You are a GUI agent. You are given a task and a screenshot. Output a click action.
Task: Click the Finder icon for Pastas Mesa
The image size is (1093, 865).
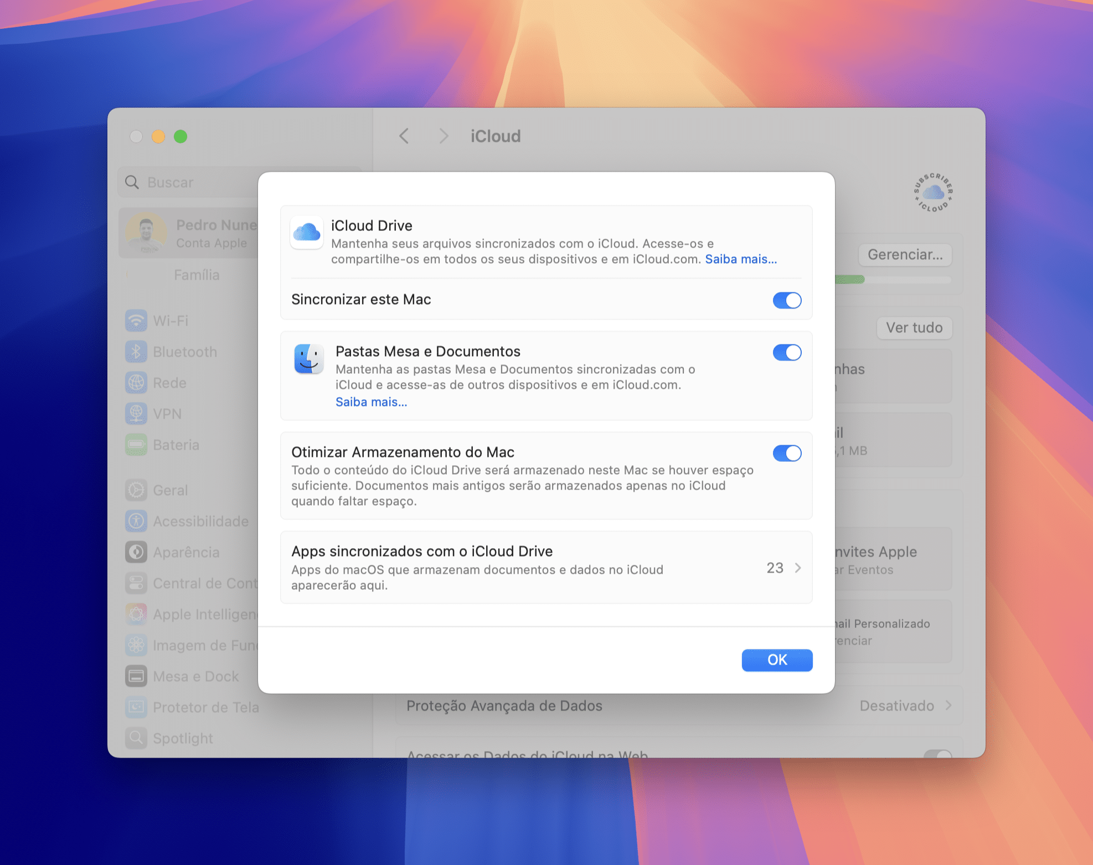(309, 359)
